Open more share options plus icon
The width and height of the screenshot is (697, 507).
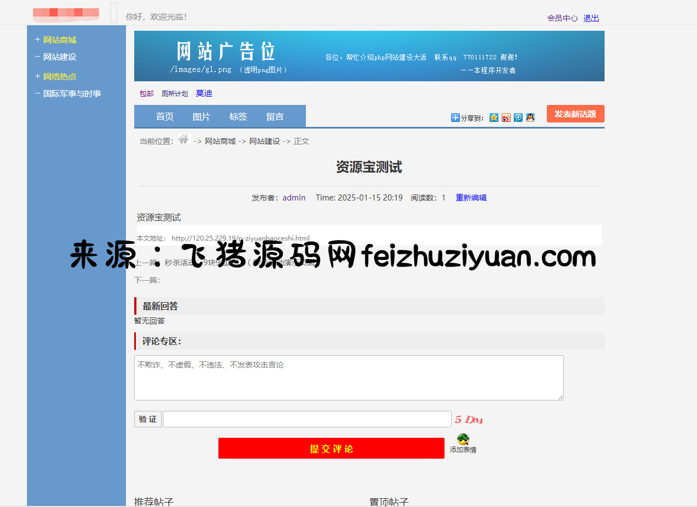[x=455, y=118]
